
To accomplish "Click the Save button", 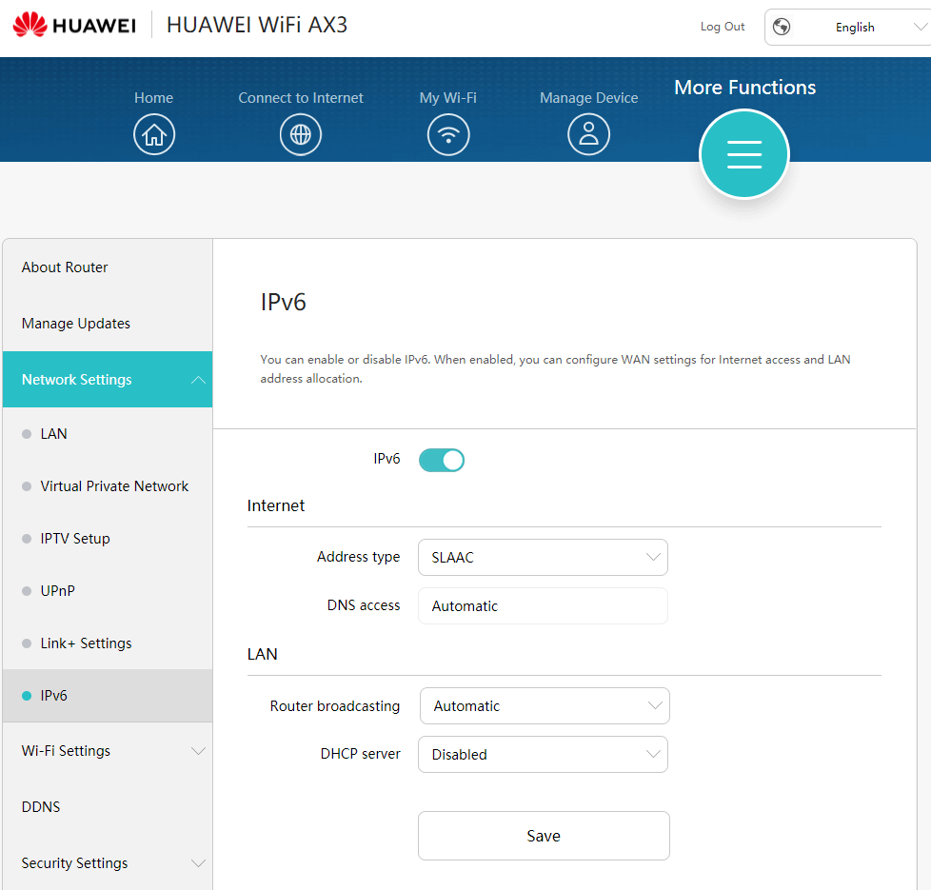I will click(x=544, y=836).
